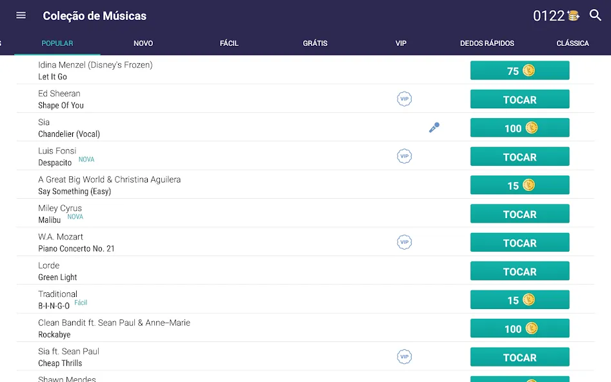Click the Coleção de Músicas title

(95, 16)
